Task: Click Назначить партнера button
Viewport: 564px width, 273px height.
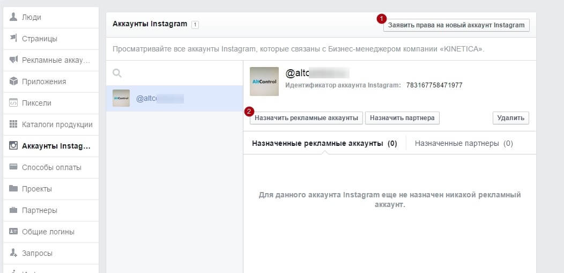Action: click(x=402, y=118)
